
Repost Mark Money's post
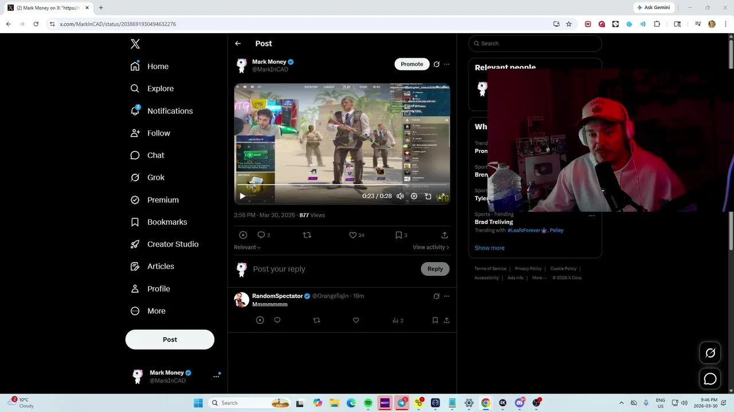(x=307, y=235)
